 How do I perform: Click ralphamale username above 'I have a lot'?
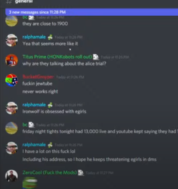(x=34, y=145)
